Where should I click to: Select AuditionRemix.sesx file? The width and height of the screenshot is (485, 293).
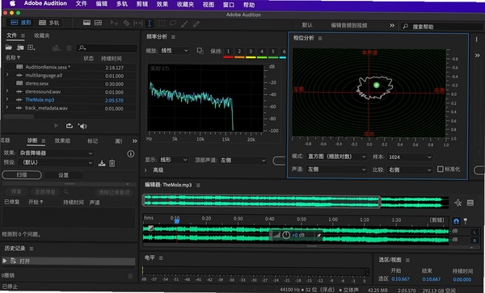pos(48,67)
